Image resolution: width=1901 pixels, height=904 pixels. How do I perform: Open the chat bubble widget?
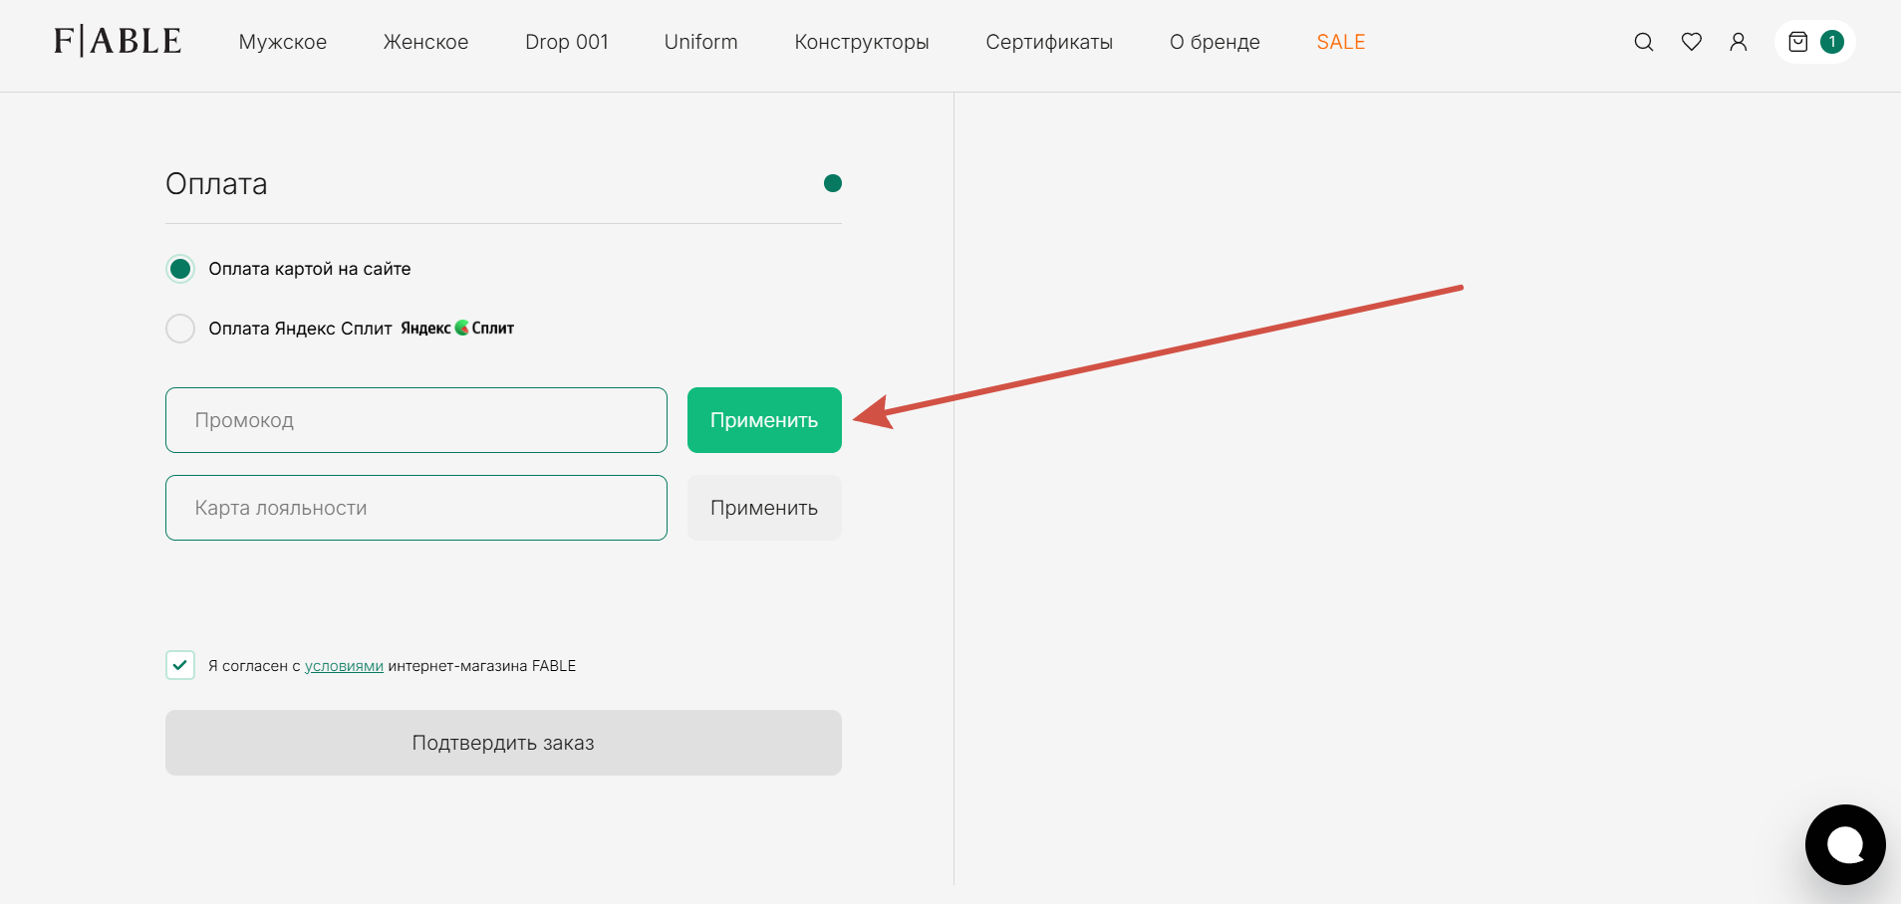tap(1845, 844)
